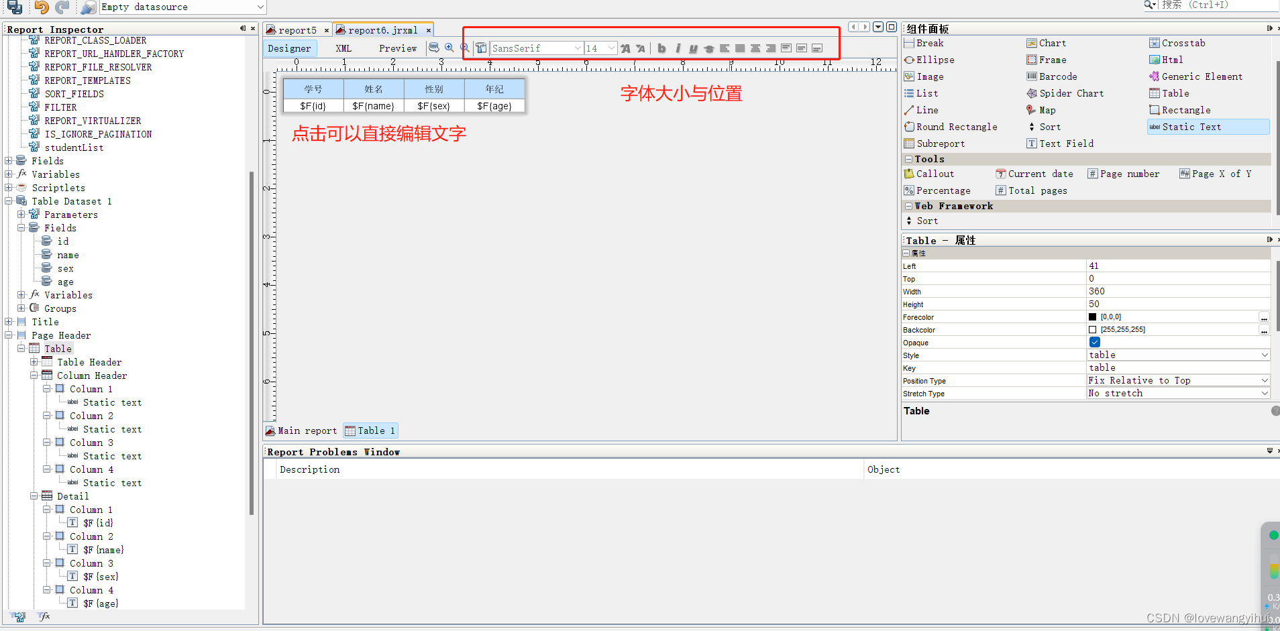Align text center
The width and height of the screenshot is (1280, 631).
pos(755,48)
